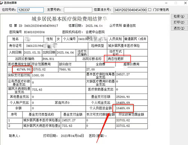188x145 pixels.
Task: Click the 基本医疗保险统筹基金支出 value 24527.27
Action: 123,74
